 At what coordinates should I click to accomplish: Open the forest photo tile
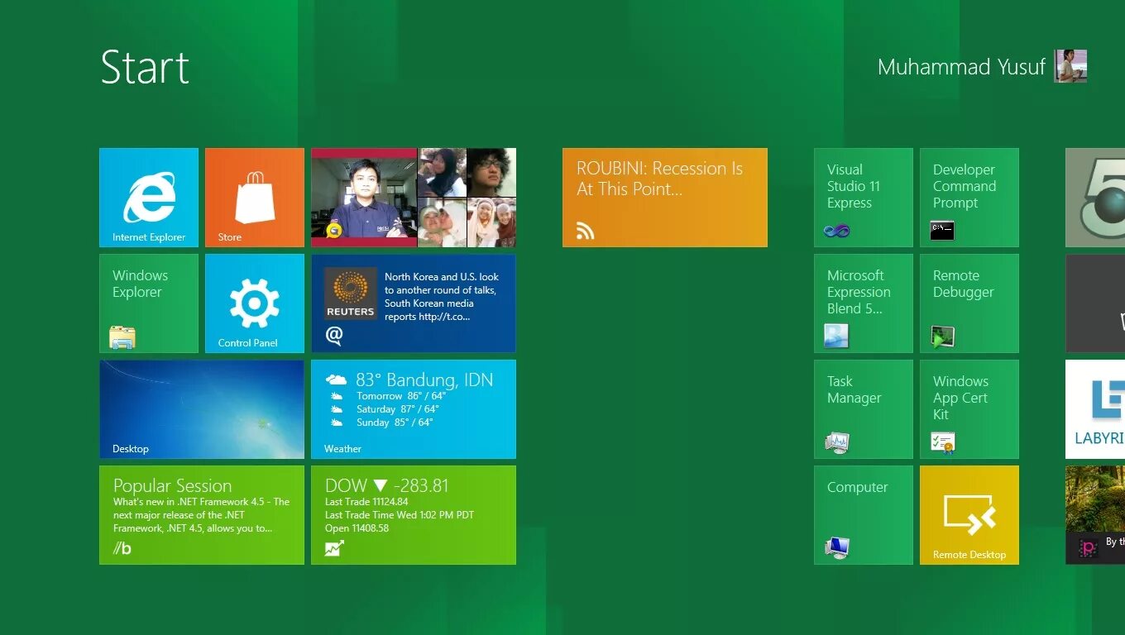(1095, 515)
